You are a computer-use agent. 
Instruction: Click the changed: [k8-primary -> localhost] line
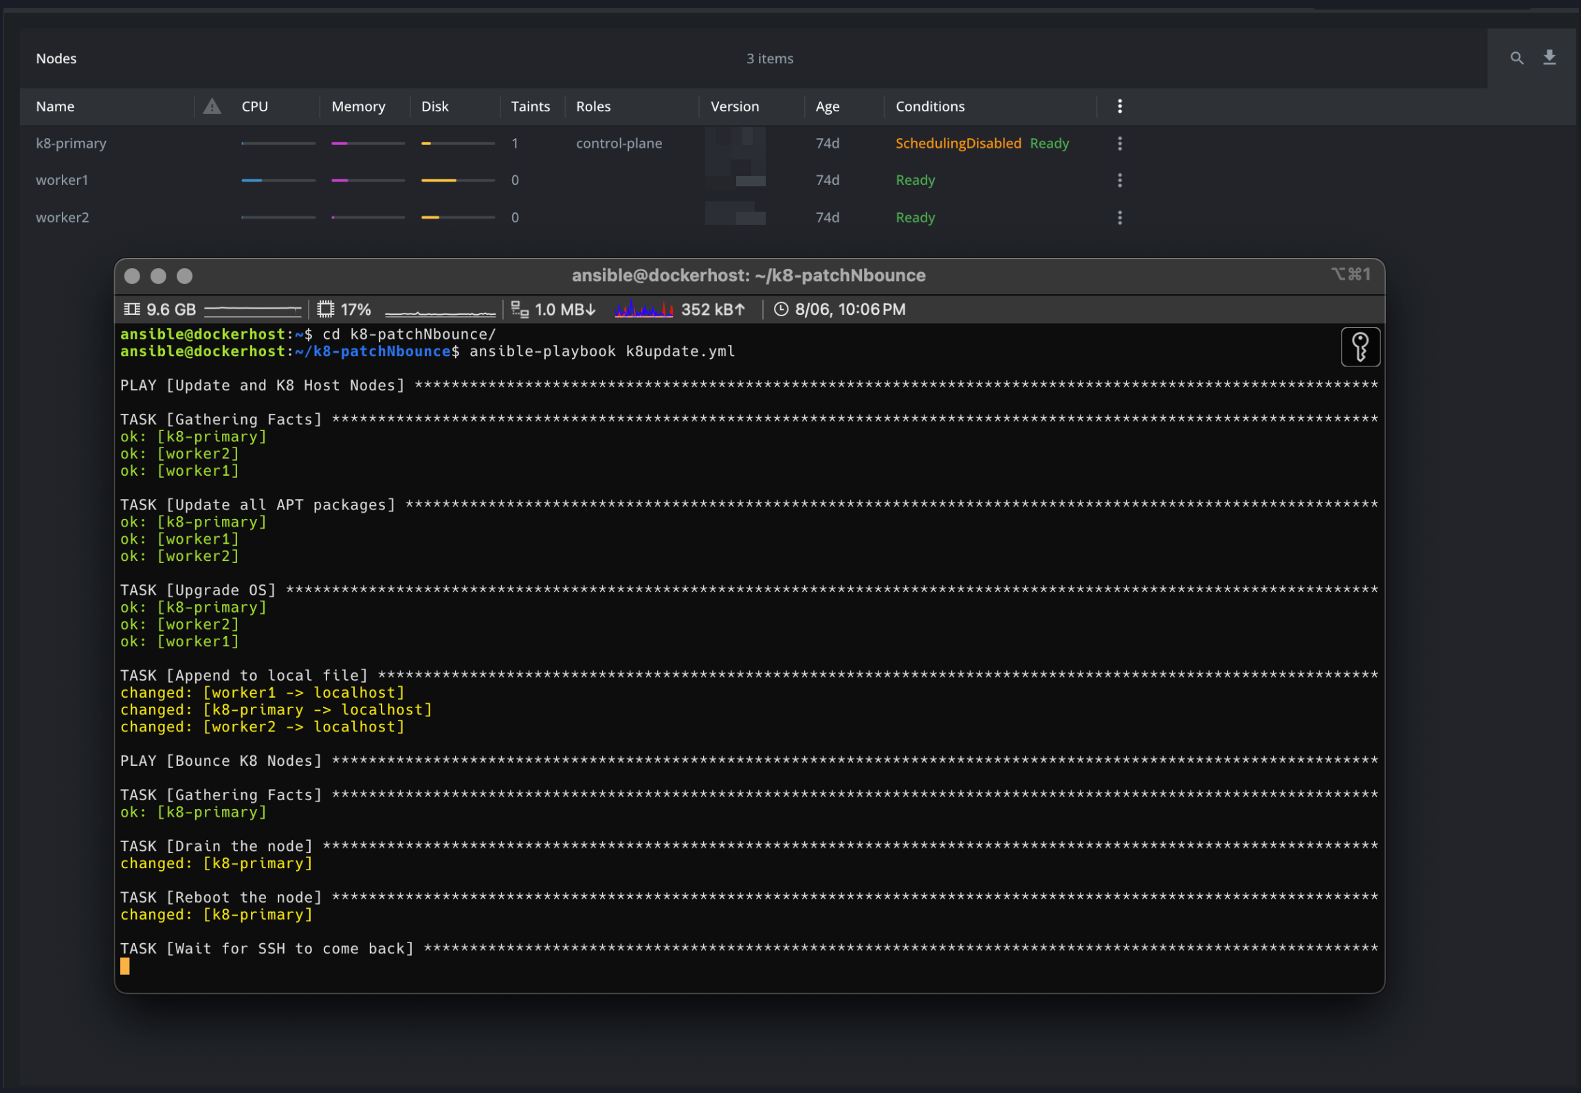coord(276,709)
